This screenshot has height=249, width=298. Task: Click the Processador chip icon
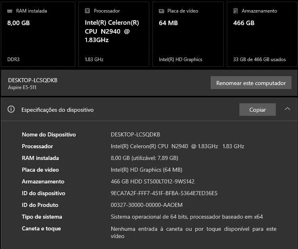(x=87, y=11)
